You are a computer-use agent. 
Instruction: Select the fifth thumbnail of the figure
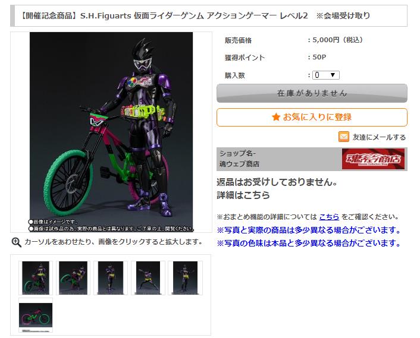(x=185, y=278)
